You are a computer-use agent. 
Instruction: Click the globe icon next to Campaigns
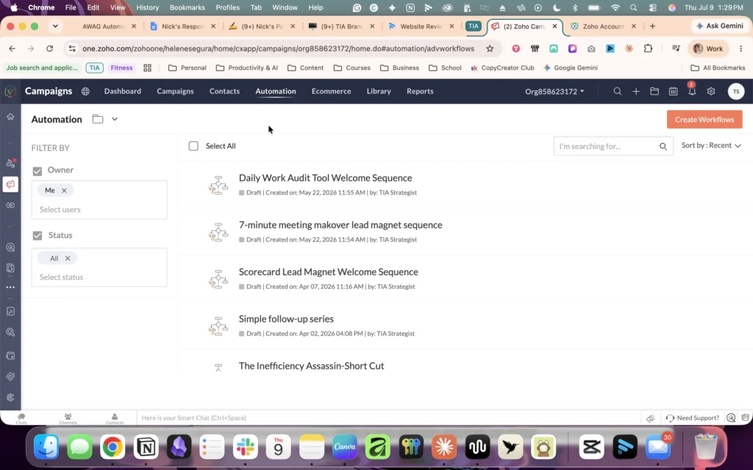coord(85,91)
